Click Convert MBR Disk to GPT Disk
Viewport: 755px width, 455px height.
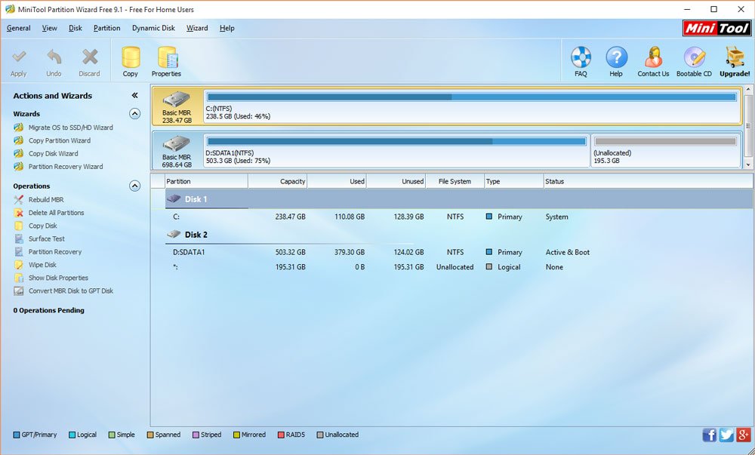pyautogui.click(x=71, y=291)
